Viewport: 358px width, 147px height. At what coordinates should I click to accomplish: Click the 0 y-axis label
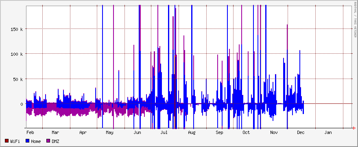(22, 104)
